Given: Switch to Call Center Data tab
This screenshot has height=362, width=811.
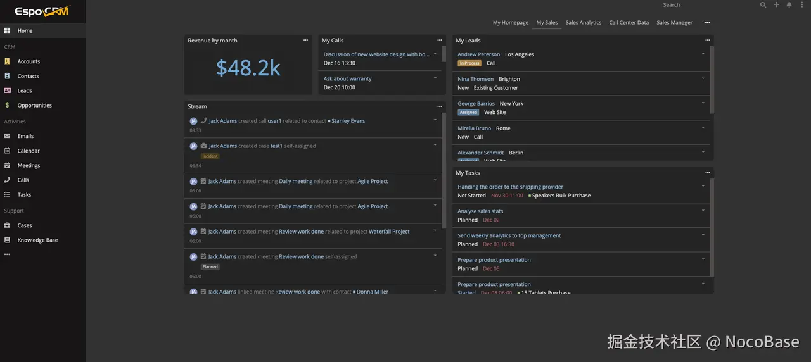Looking at the screenshot, I should point(629,23).
